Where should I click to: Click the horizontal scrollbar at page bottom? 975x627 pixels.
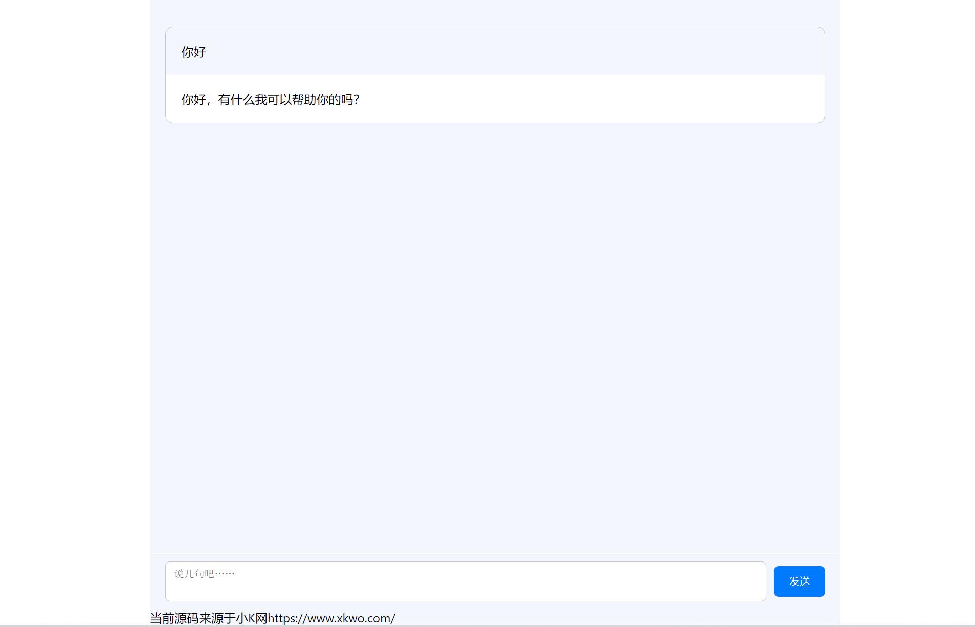[486, 625]
